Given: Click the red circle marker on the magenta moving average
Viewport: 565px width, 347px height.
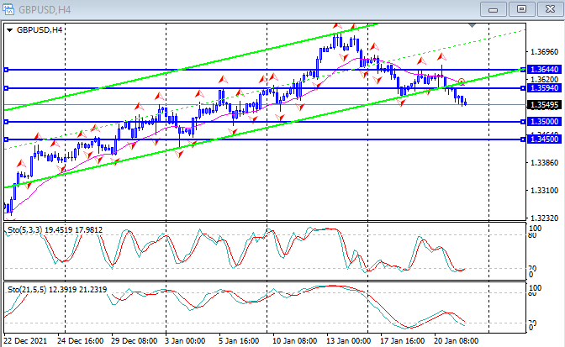Looking at the screenshot, I should pyautogui.click(x=462, y=81).
